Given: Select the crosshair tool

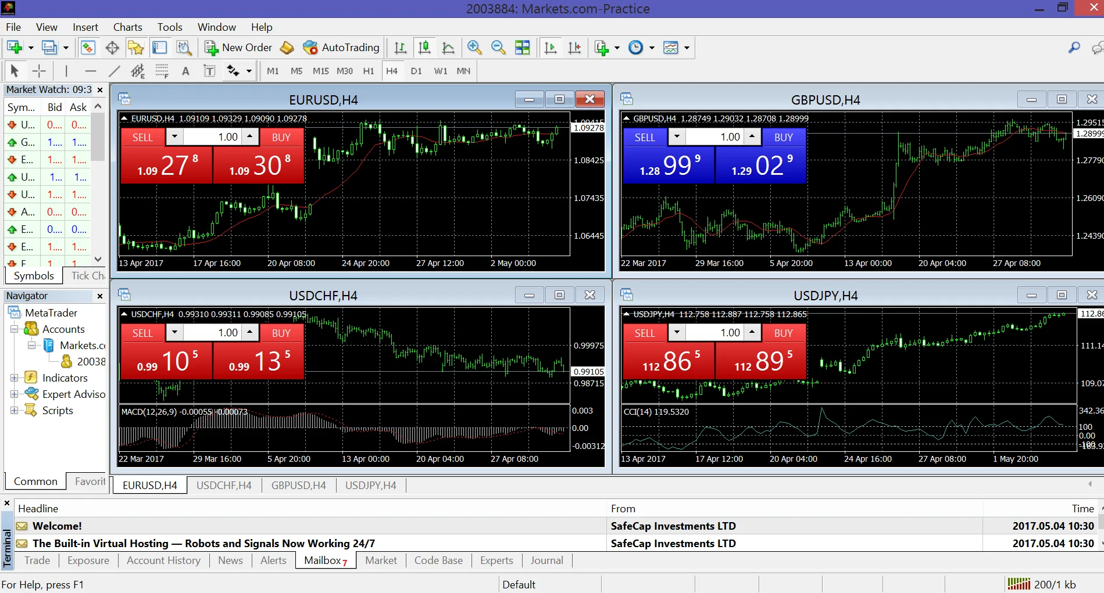Looking at the screenshot, I should point(39,71).
